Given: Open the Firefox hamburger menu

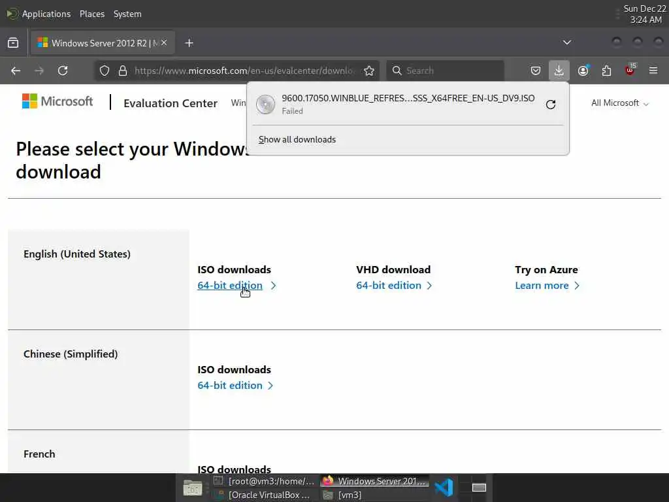Looking at the screenshot, I should pyautogui.click(x=653, y=71).
